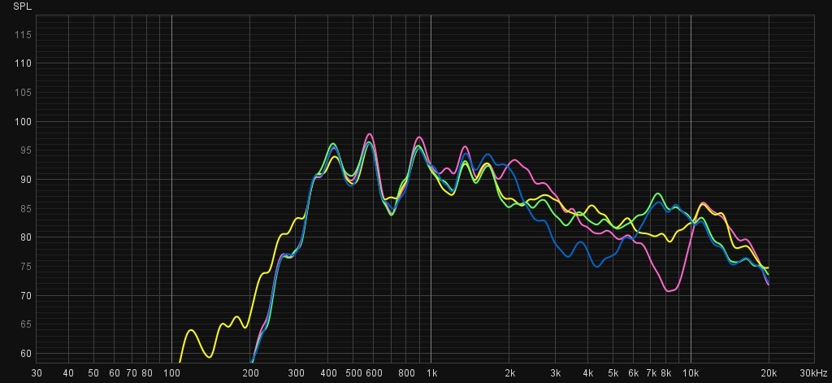Select the 600 Hz frequency axis label
Viewport: 832px width, 383px height.
[374, 373]
